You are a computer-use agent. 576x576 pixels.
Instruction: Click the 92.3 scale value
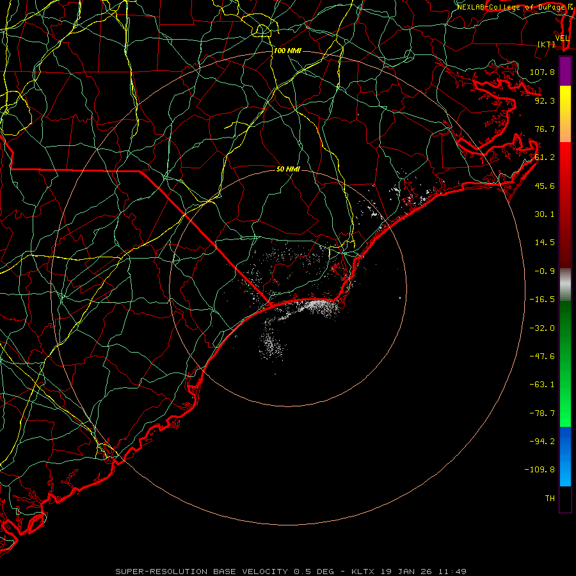[x=545, y=100]
